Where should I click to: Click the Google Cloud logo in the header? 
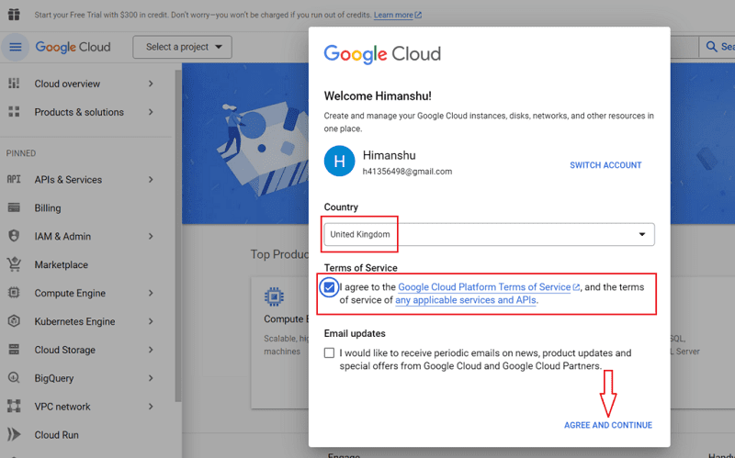click(73, 47)
